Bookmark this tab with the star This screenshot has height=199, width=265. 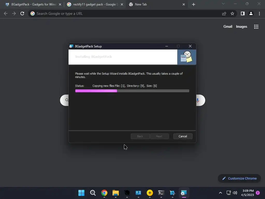(x=232, y=13)
